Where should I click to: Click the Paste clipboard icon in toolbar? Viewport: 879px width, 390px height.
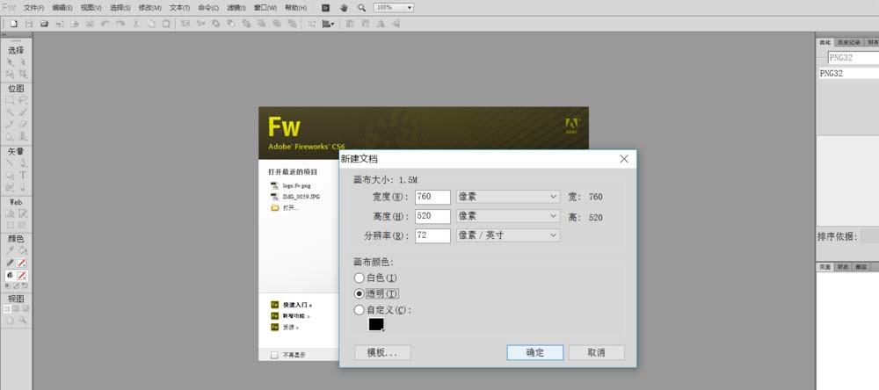(x=166, y=24)
